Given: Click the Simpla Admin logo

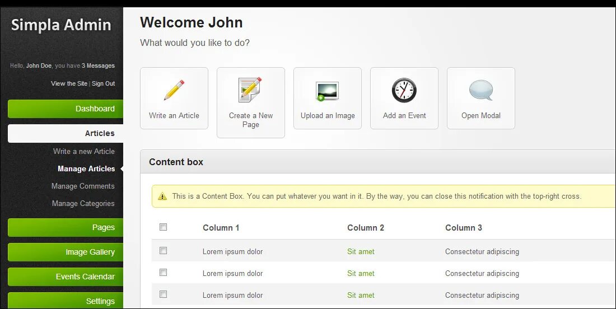Looking at the screenshot, I should tap(61, 25).
